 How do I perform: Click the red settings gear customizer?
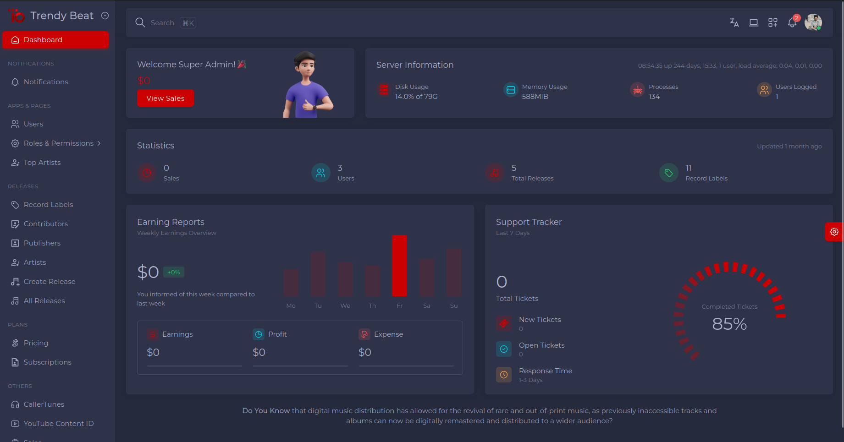[834, 232]
